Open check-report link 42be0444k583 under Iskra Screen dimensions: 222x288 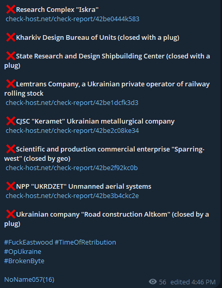tap(72, 19)
